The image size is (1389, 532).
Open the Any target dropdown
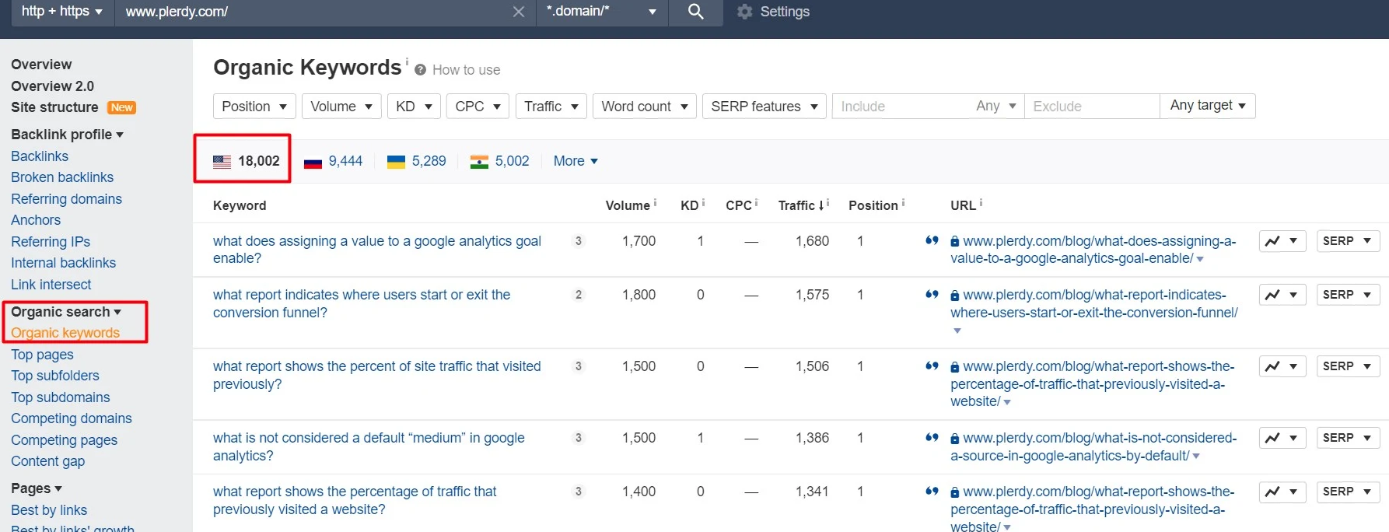[x=1208, y=106]
